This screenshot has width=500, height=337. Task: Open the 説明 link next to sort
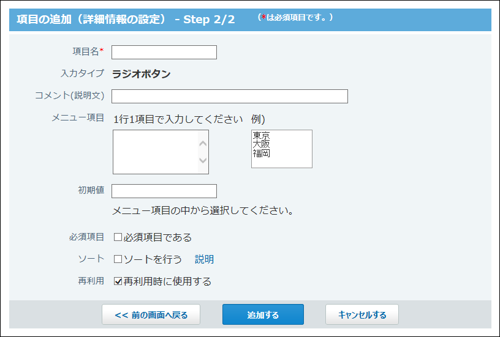[204, 259]
